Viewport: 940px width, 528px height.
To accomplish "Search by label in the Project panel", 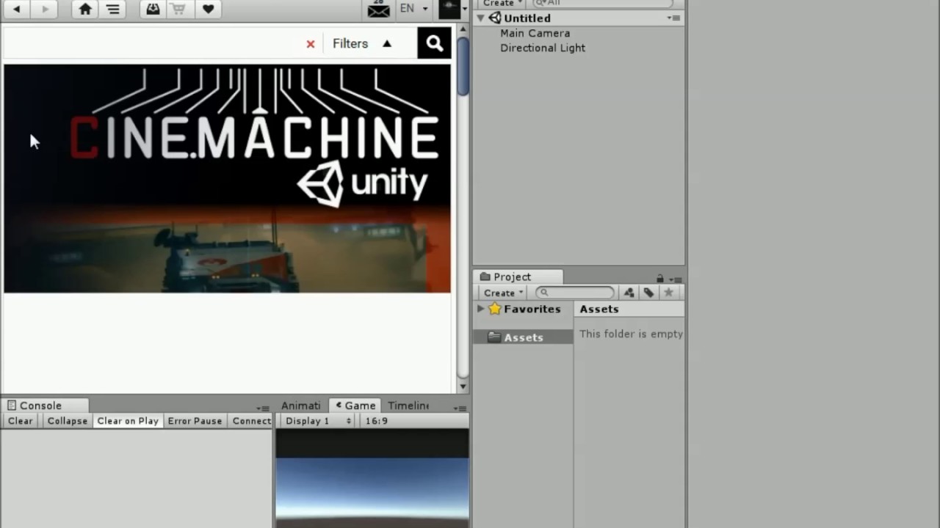I will pos(648,293).
